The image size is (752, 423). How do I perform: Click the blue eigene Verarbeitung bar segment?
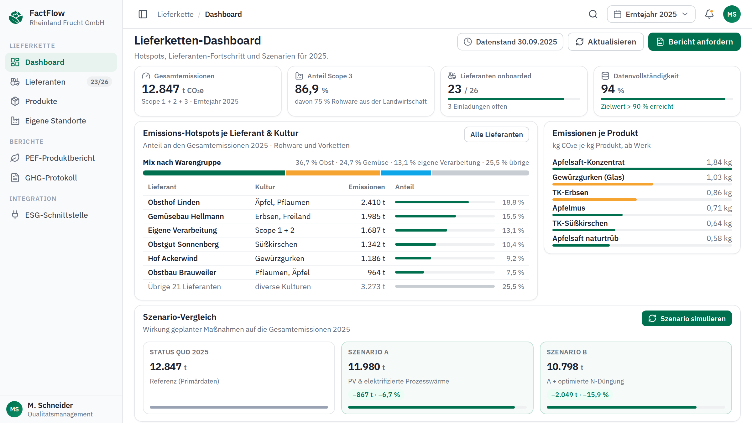tap(406, 173)
